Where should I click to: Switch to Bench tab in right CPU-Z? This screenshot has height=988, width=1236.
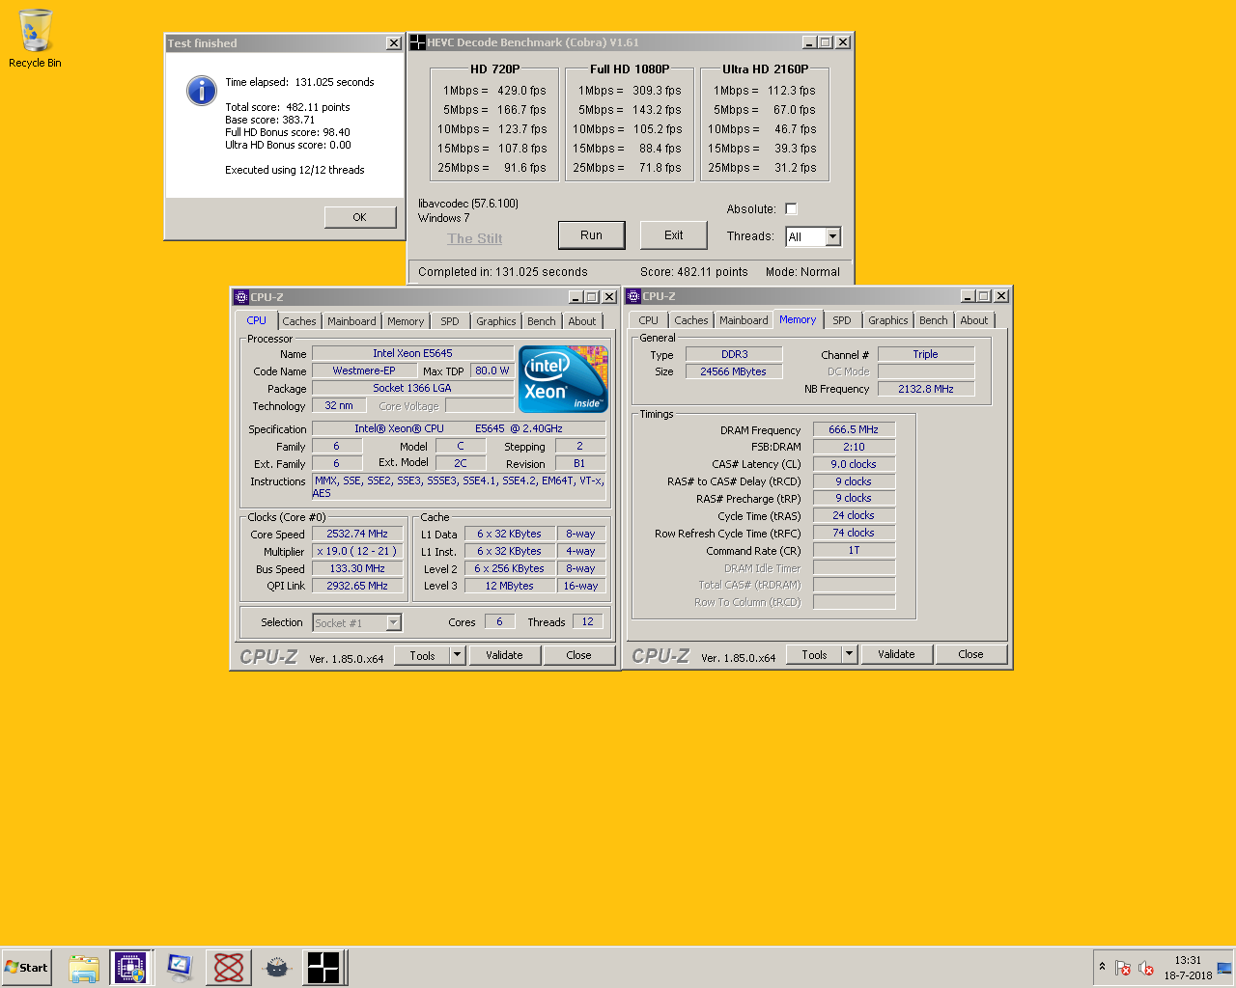[x=934, y=320]
